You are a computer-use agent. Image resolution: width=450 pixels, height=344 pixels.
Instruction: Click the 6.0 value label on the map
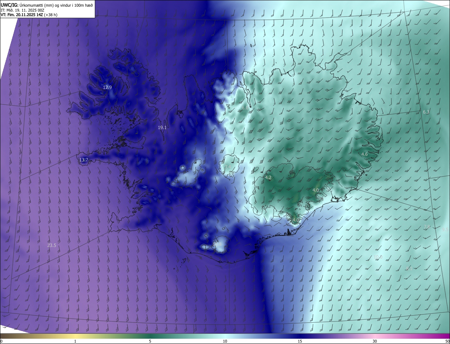coord(245,108)
